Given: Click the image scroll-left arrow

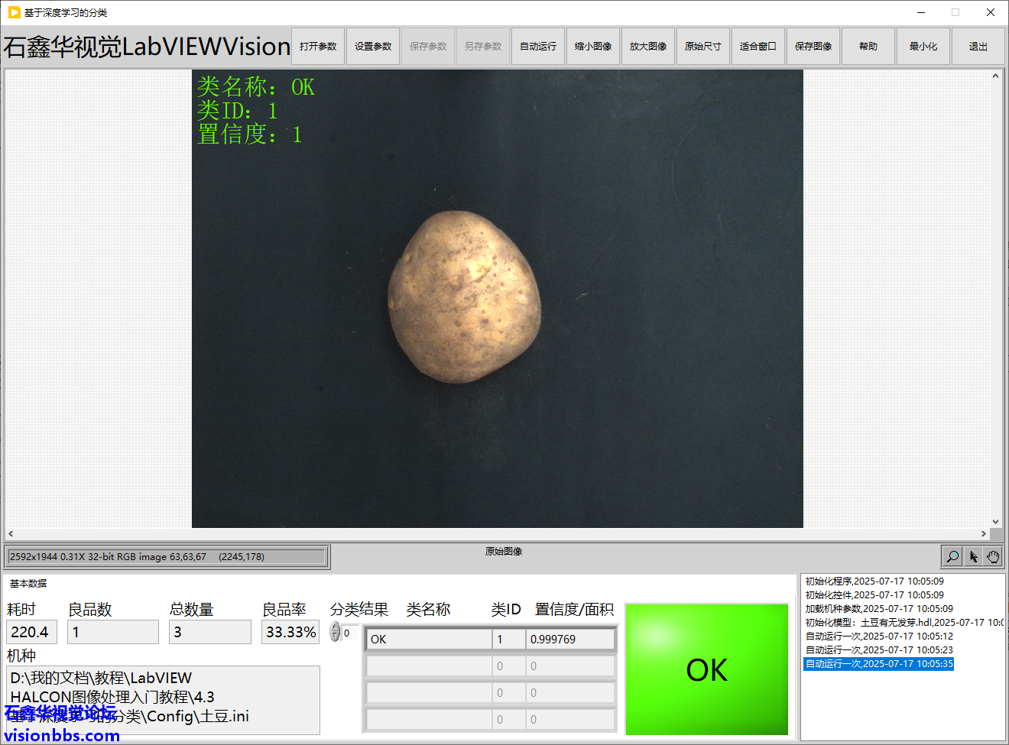Looking at the screenshot, I should click(x=11, y=533).
